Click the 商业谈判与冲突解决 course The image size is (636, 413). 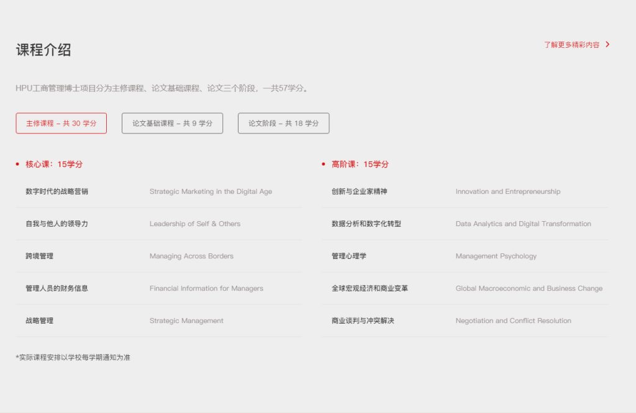point(363,320)
